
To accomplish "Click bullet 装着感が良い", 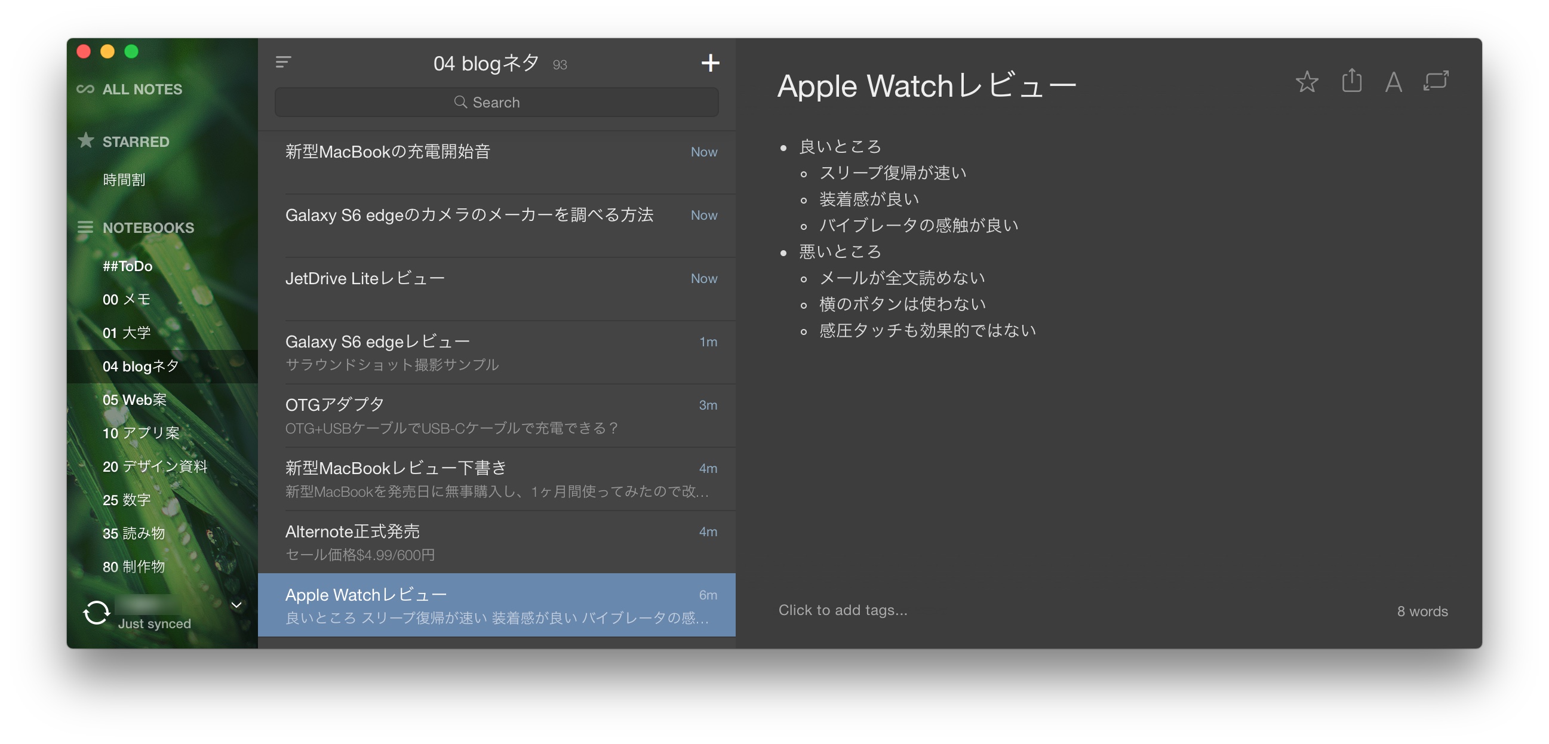I will (869, 199).
